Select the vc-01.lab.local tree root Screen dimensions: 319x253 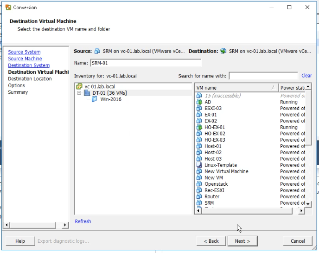pyautogui.click(x=100, y=86)
